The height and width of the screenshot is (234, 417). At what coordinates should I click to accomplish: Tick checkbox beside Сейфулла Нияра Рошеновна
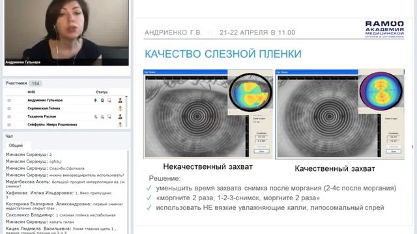9,125
